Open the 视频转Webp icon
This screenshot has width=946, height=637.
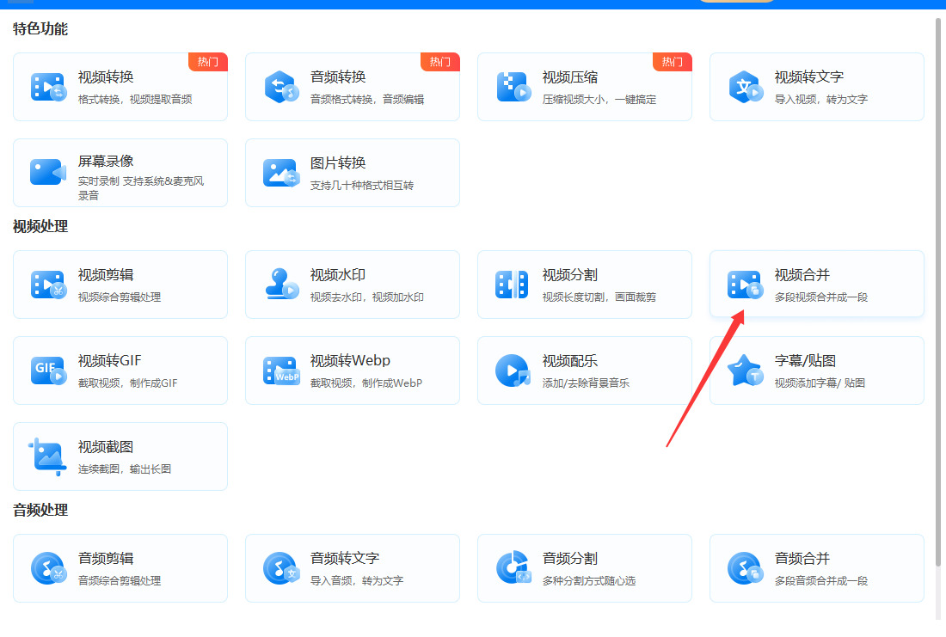pyautogui.click(x=281, y=371)
